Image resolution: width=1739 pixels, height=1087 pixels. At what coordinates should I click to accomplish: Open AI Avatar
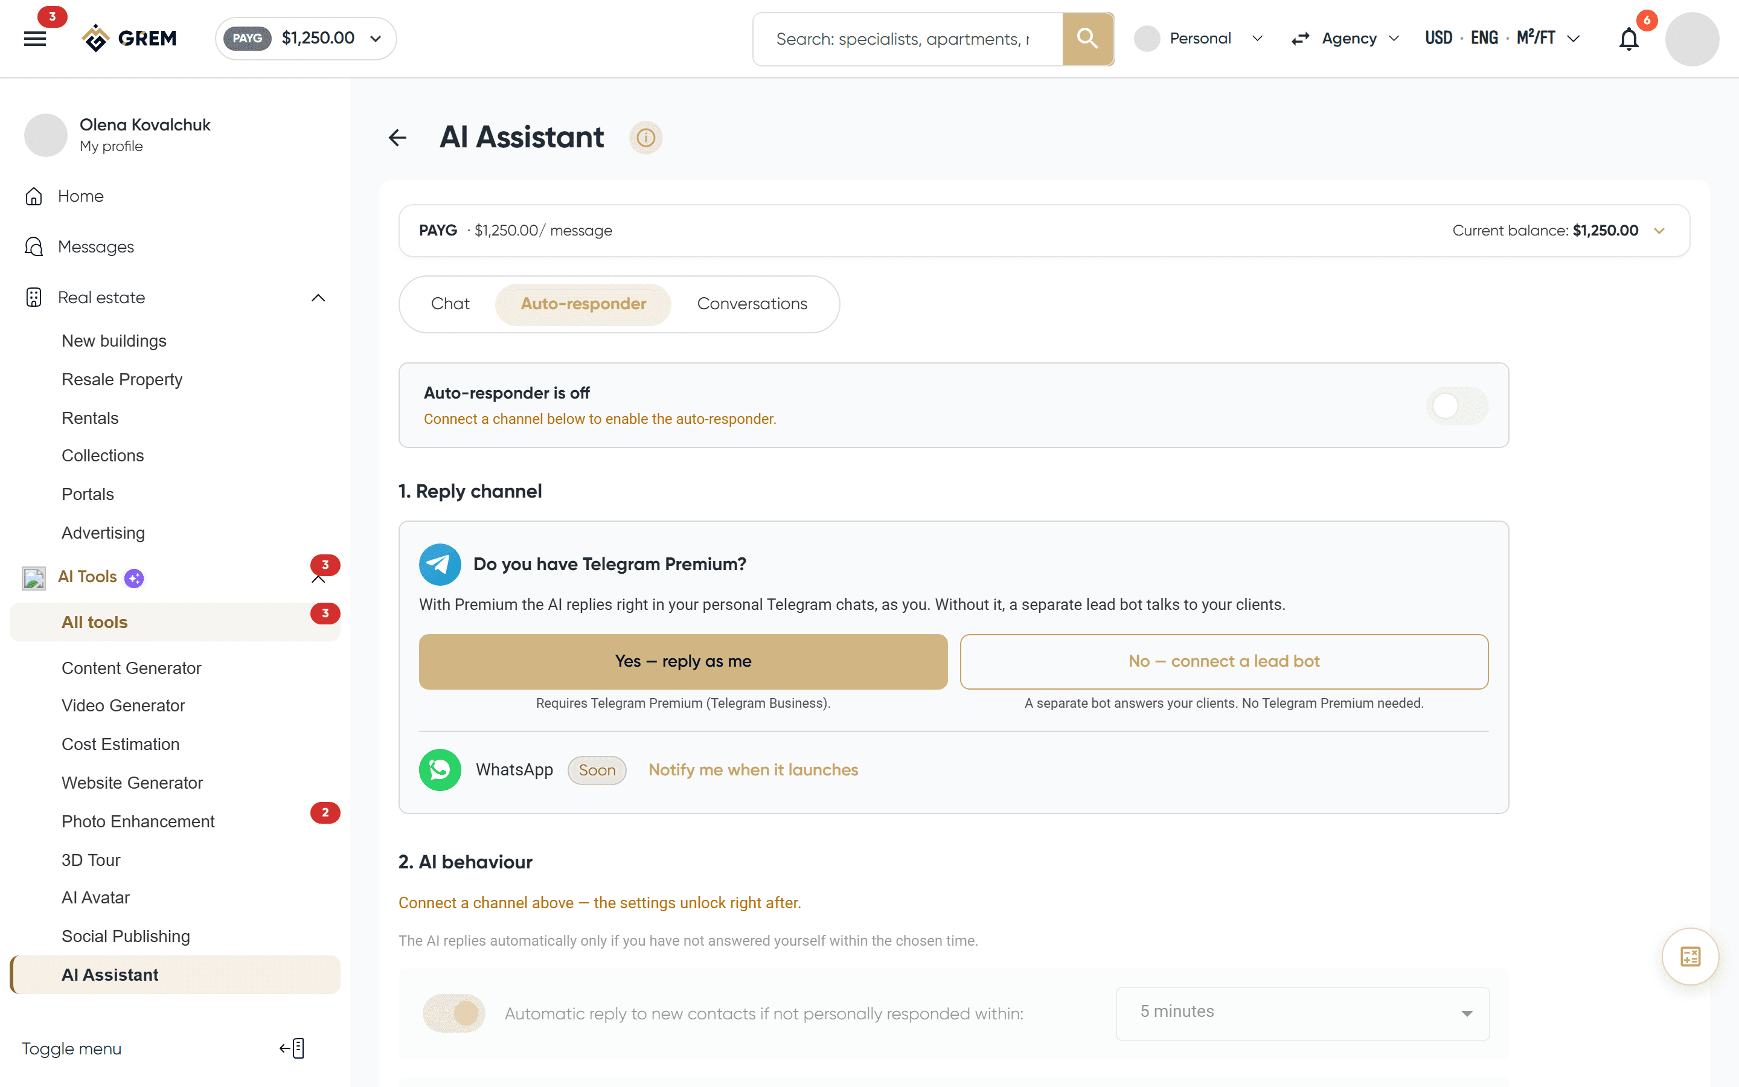coord(95,898)
